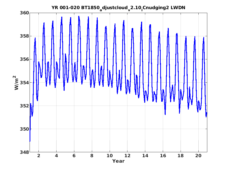Click y-axis tick value 358
The image size is (229, 171).
pyautogui.click(x=24, y=36)
